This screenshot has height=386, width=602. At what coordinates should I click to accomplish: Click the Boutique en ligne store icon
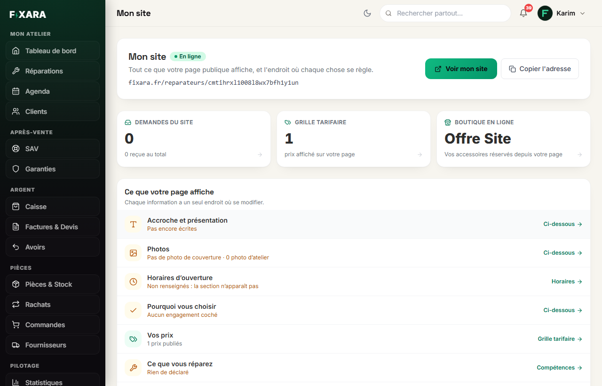point(448,122)
